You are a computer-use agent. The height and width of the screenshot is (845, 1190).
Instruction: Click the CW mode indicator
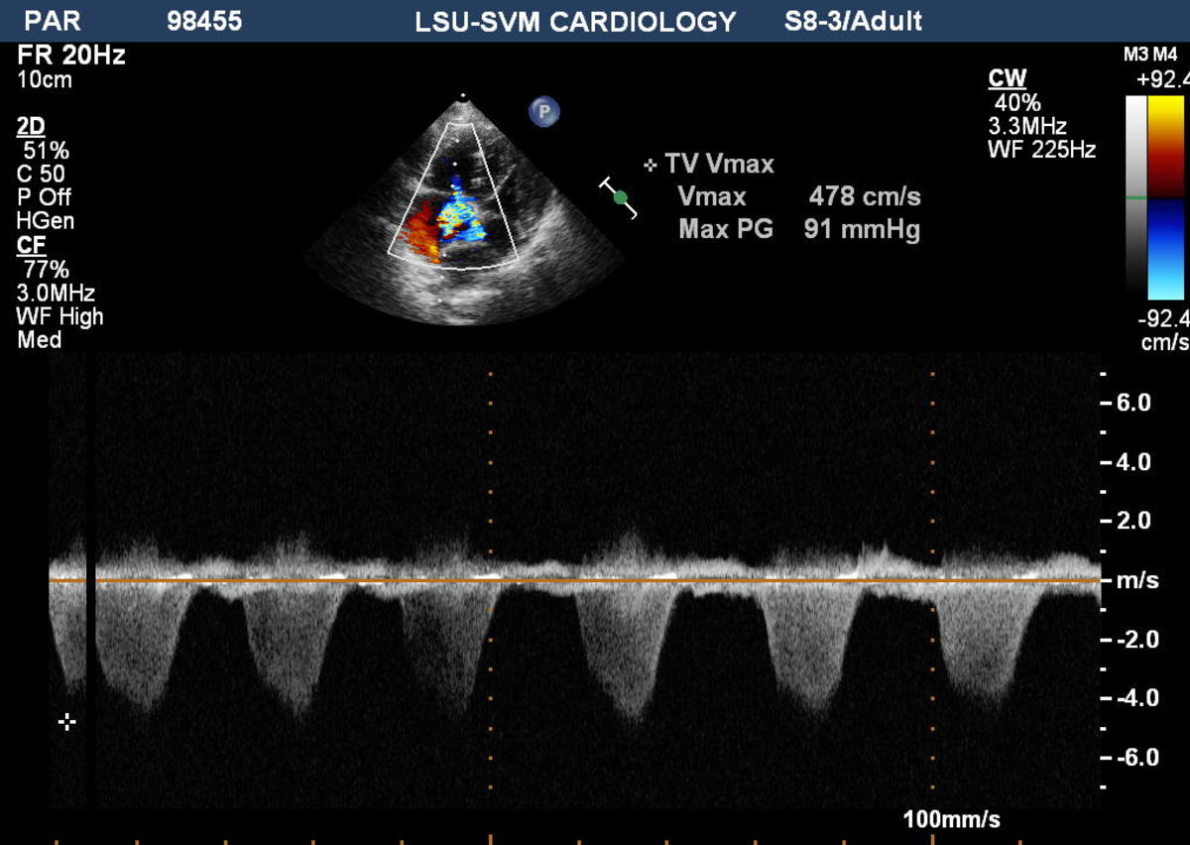1008,75
